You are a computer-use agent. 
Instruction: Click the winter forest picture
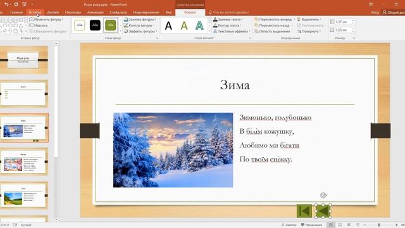tap(173, 150)
